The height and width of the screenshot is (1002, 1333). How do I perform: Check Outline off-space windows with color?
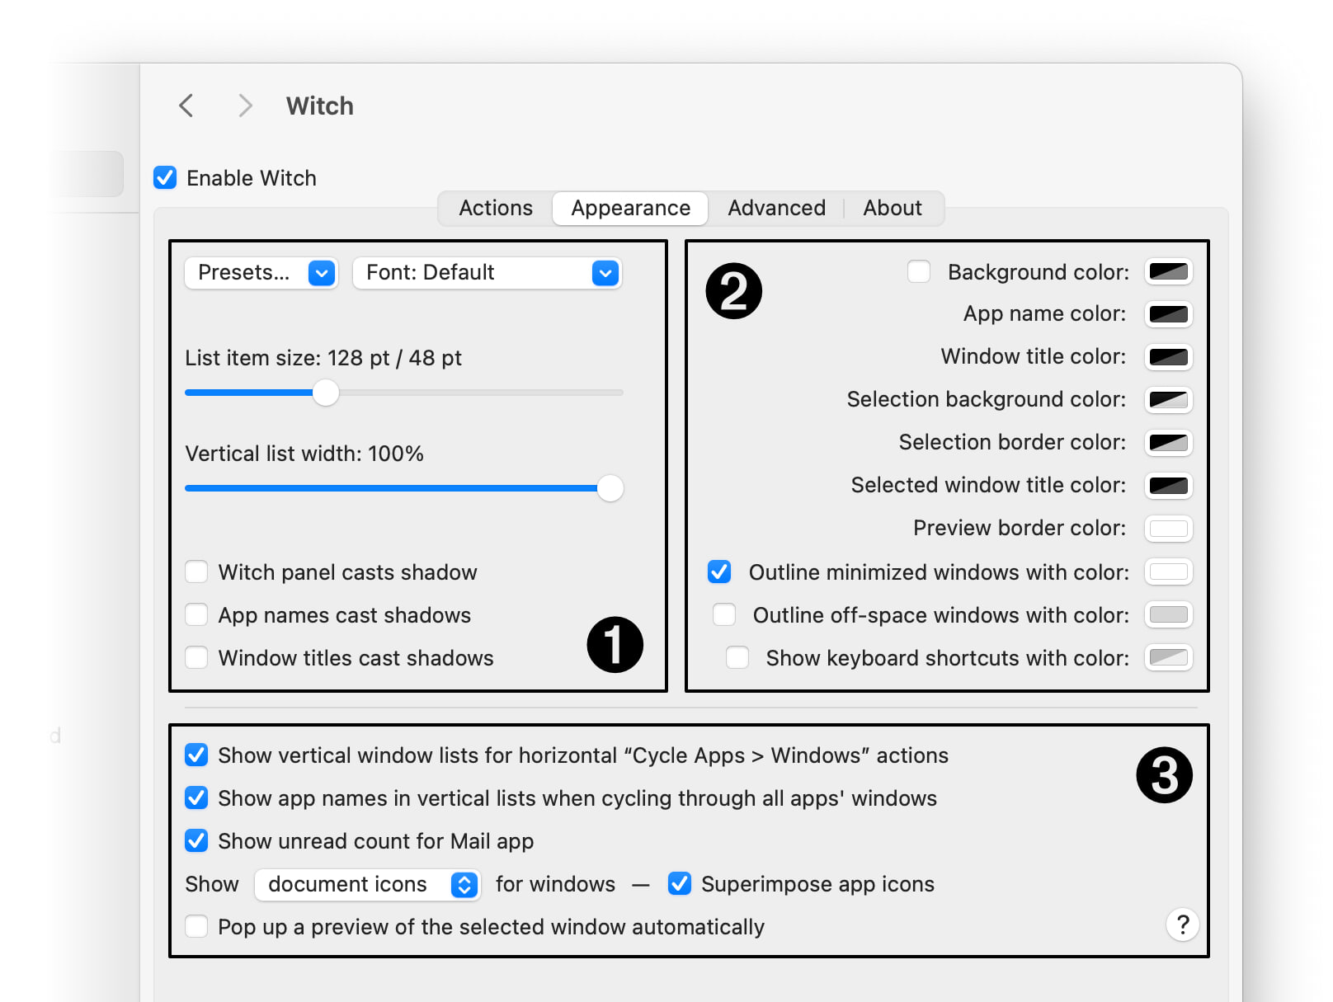click(724, 614)
